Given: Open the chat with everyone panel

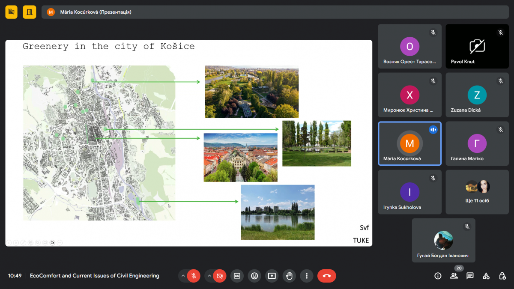Looking at the screenshot, I should tap(470, 276).
